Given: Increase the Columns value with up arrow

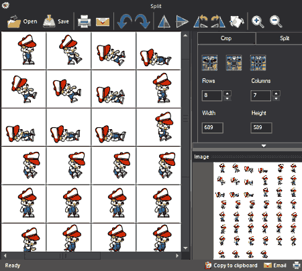Looking at the screenshot, I should [x=276, y=93].
